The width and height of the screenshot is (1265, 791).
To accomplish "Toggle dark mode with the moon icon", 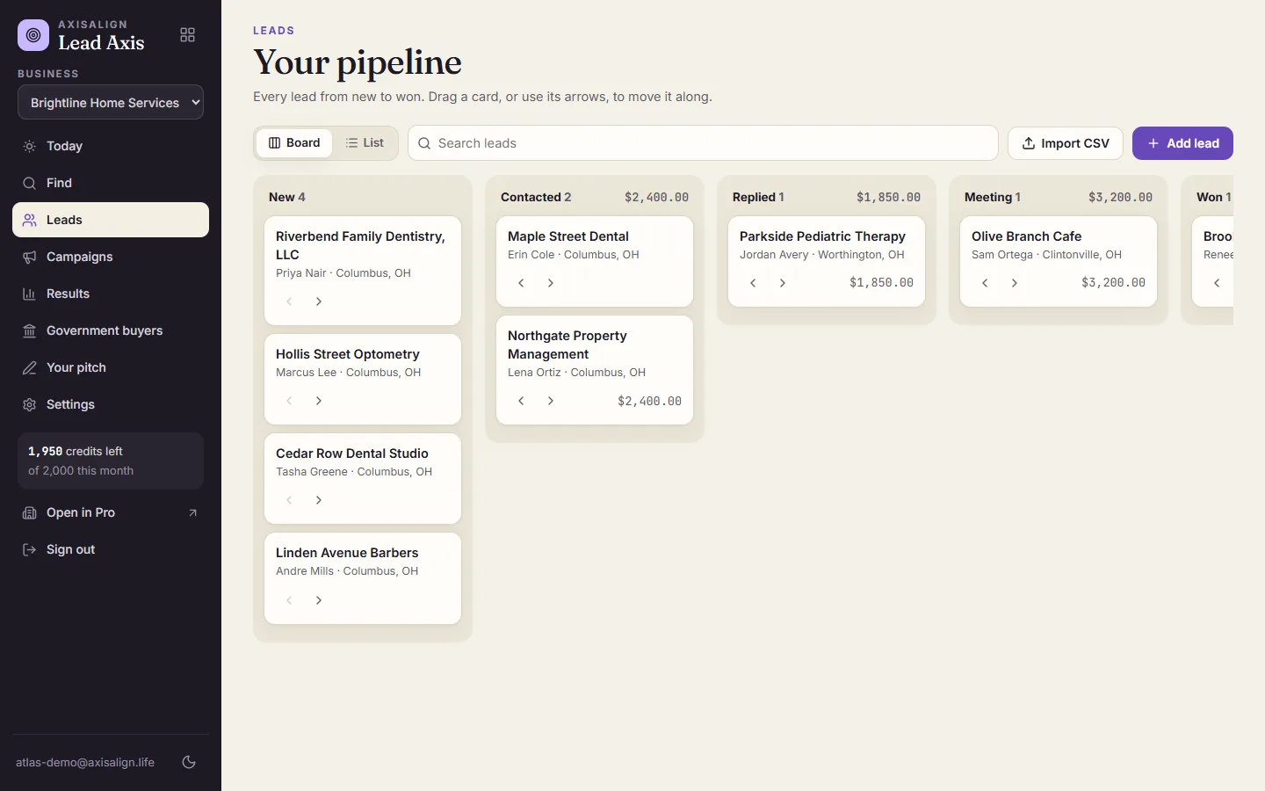I will 189,762.
